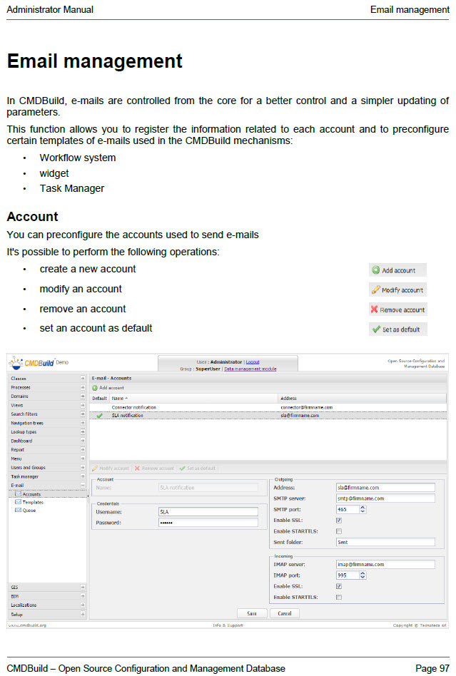Click the Logout link
This screenshot has height=676, width=456.
[253, 362]
